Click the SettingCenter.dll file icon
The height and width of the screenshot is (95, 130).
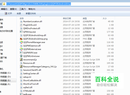pyautogui.click(x=21, y=73)
